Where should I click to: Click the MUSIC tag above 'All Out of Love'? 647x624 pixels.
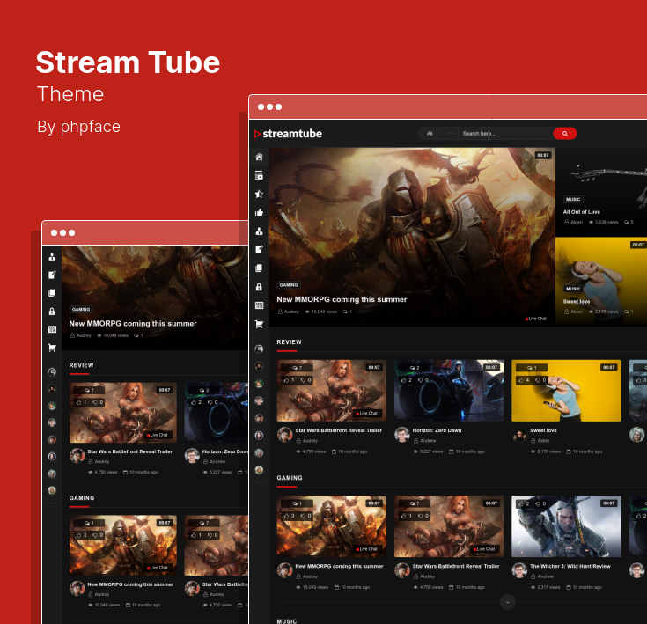tap(573, 199)
